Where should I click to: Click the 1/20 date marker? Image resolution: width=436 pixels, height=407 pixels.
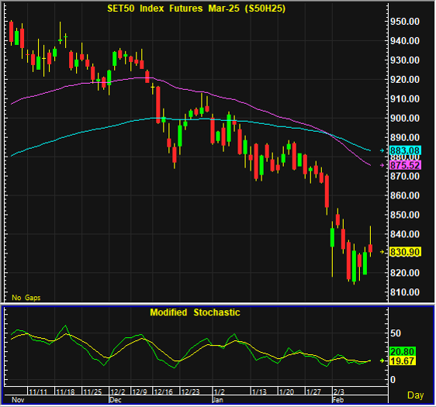(x=286, y=391)
